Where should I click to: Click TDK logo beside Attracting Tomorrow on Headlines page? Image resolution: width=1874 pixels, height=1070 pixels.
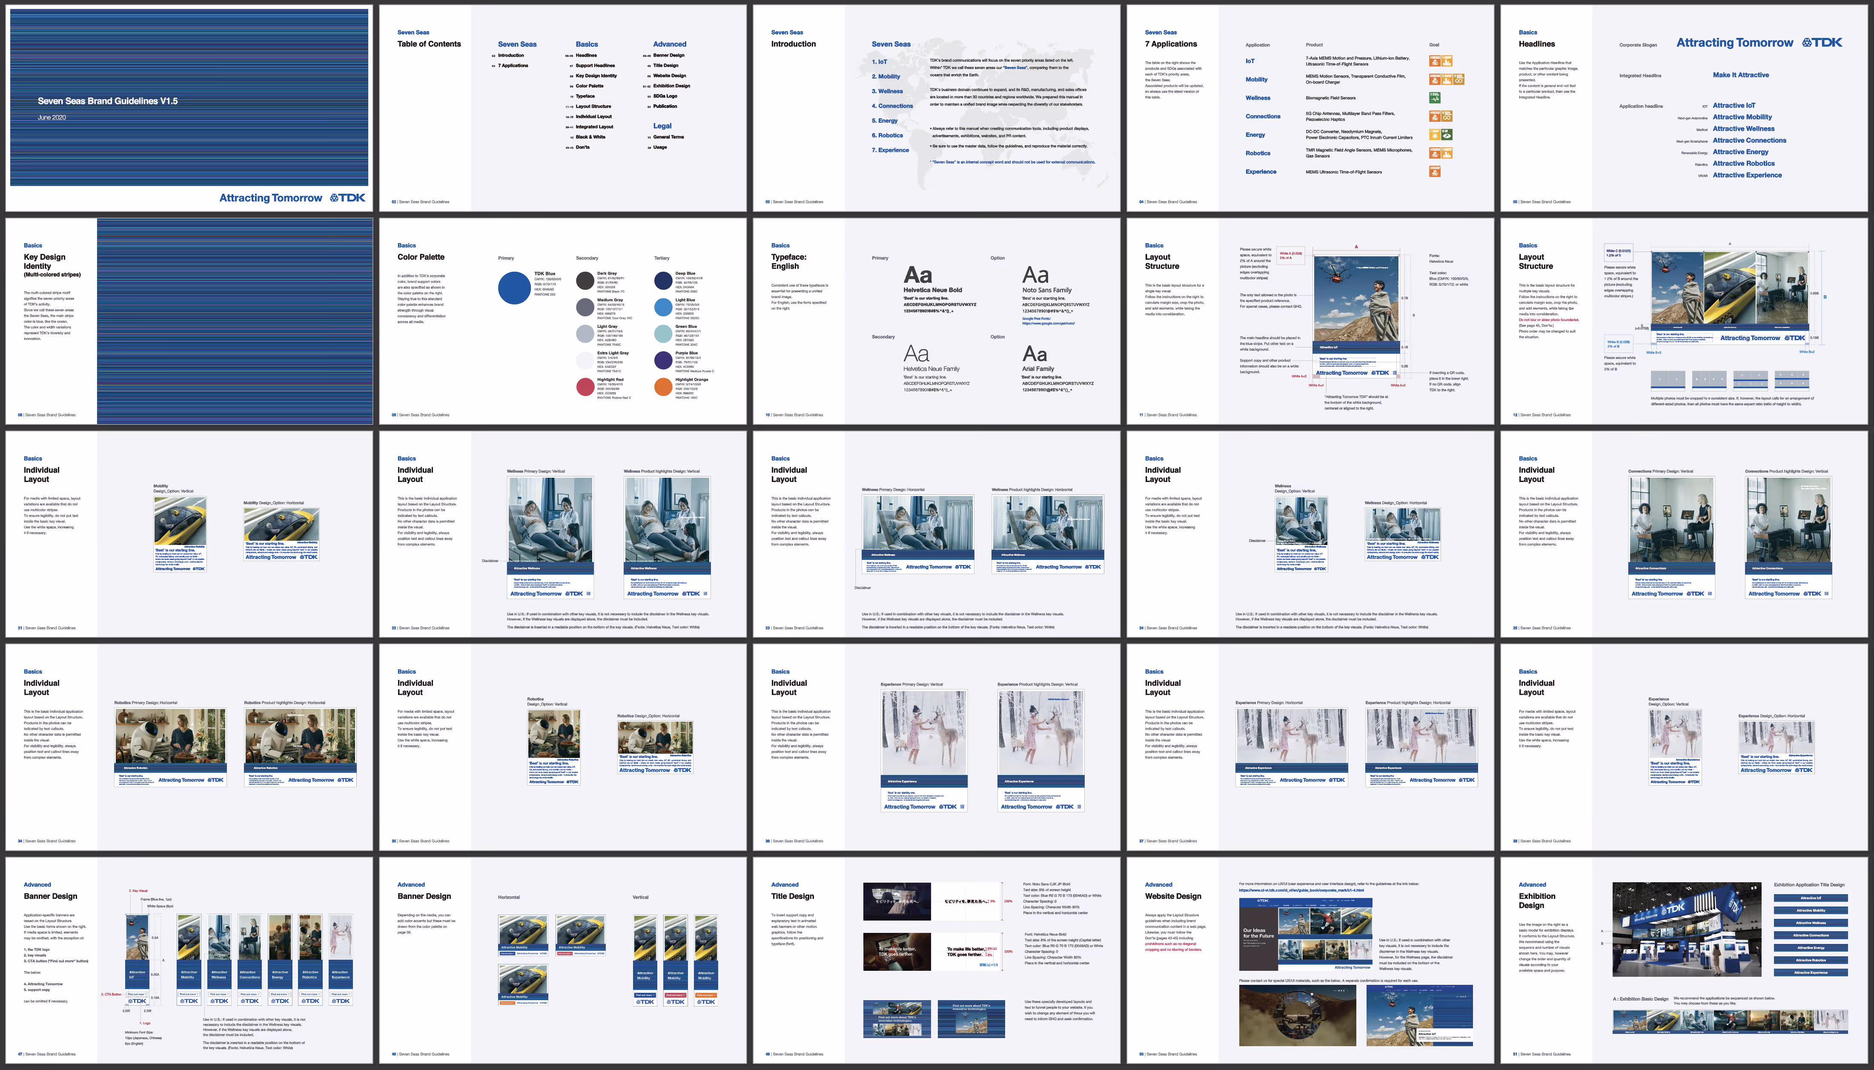pyautogui.click(x=1822, y=43)
